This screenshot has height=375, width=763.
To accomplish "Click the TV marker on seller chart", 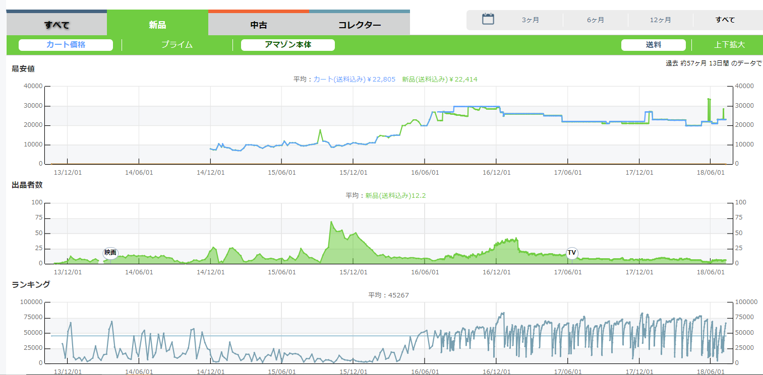I will tap(571, 253).
